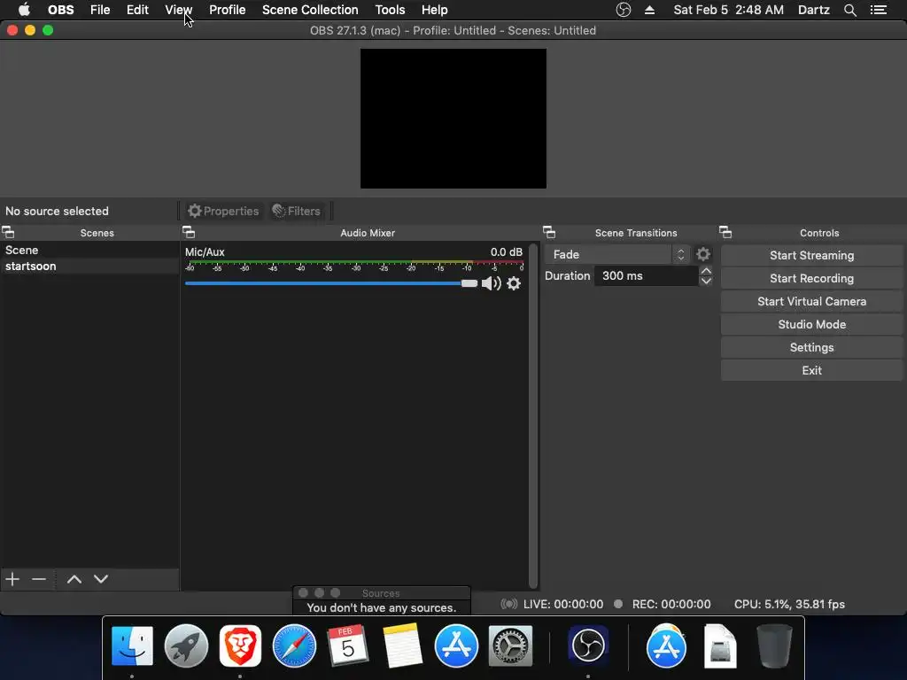This screenshot has height=680, width=907.
Task: Click Start Streaming button
Action: coord(811,256)
